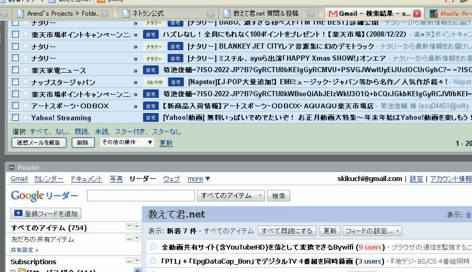
Task: Close the ネトラン公式 tab
Action: pyautogui.click(x=211, y=14)
